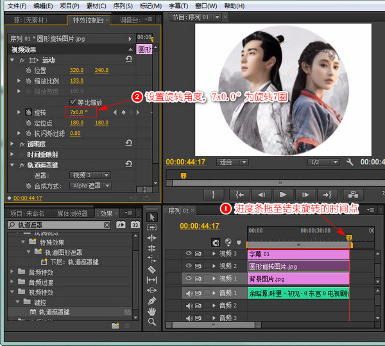
Task: Select the Hand tool
Action: [x=152, y=311]
